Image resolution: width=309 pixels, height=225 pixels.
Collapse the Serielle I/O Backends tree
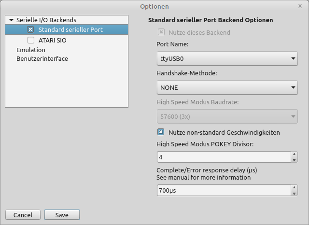coord(11,20)
